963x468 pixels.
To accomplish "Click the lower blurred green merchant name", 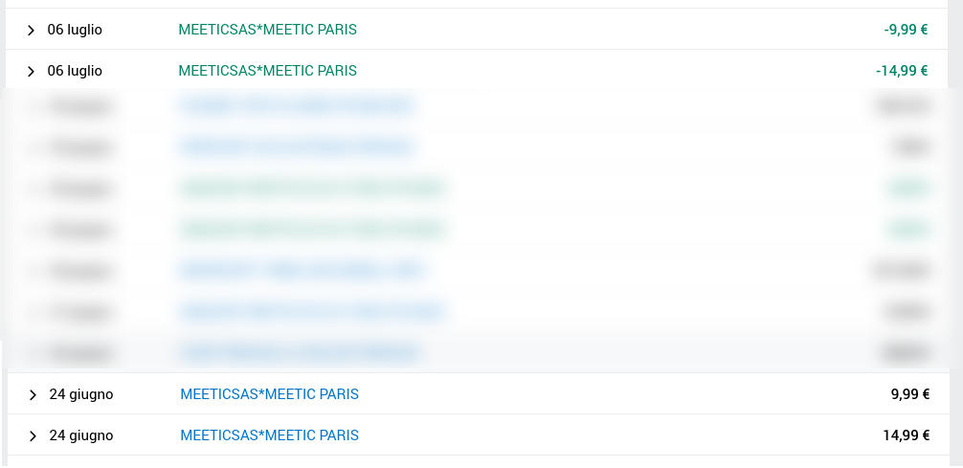I will click(x=313, y=230).
